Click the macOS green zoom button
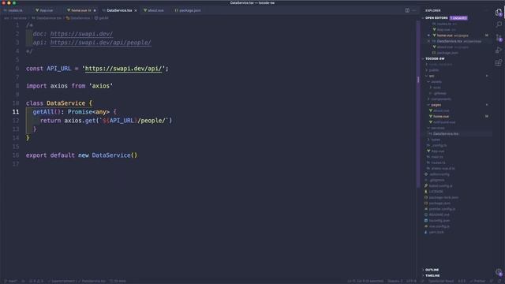Viewport: 505px width, 284px height. pos(14,3)
